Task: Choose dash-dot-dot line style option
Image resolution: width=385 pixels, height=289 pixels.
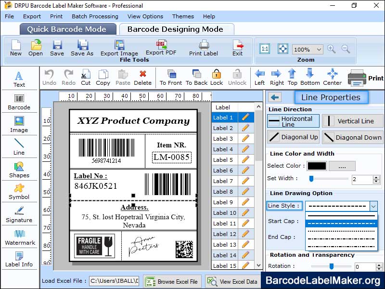Action: click(x=341, y=247)
